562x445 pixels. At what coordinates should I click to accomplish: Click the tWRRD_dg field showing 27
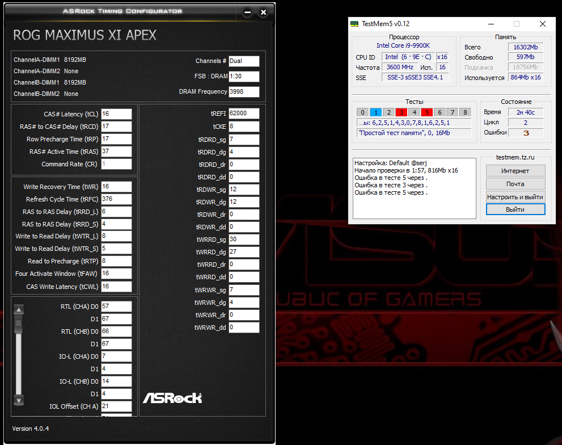244,252
